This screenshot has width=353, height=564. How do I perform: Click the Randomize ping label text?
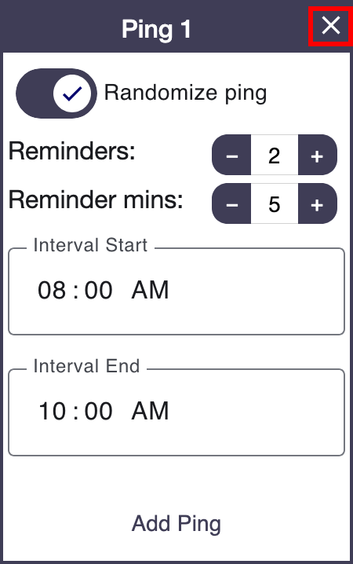185,93
